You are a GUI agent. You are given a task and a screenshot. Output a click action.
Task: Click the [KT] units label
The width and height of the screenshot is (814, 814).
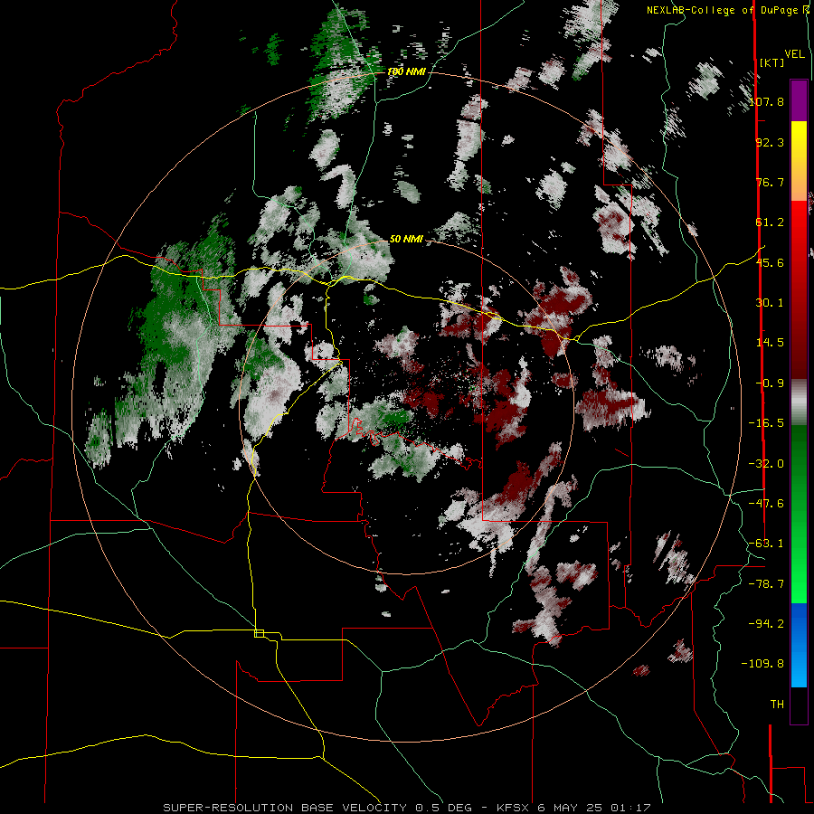772,62
